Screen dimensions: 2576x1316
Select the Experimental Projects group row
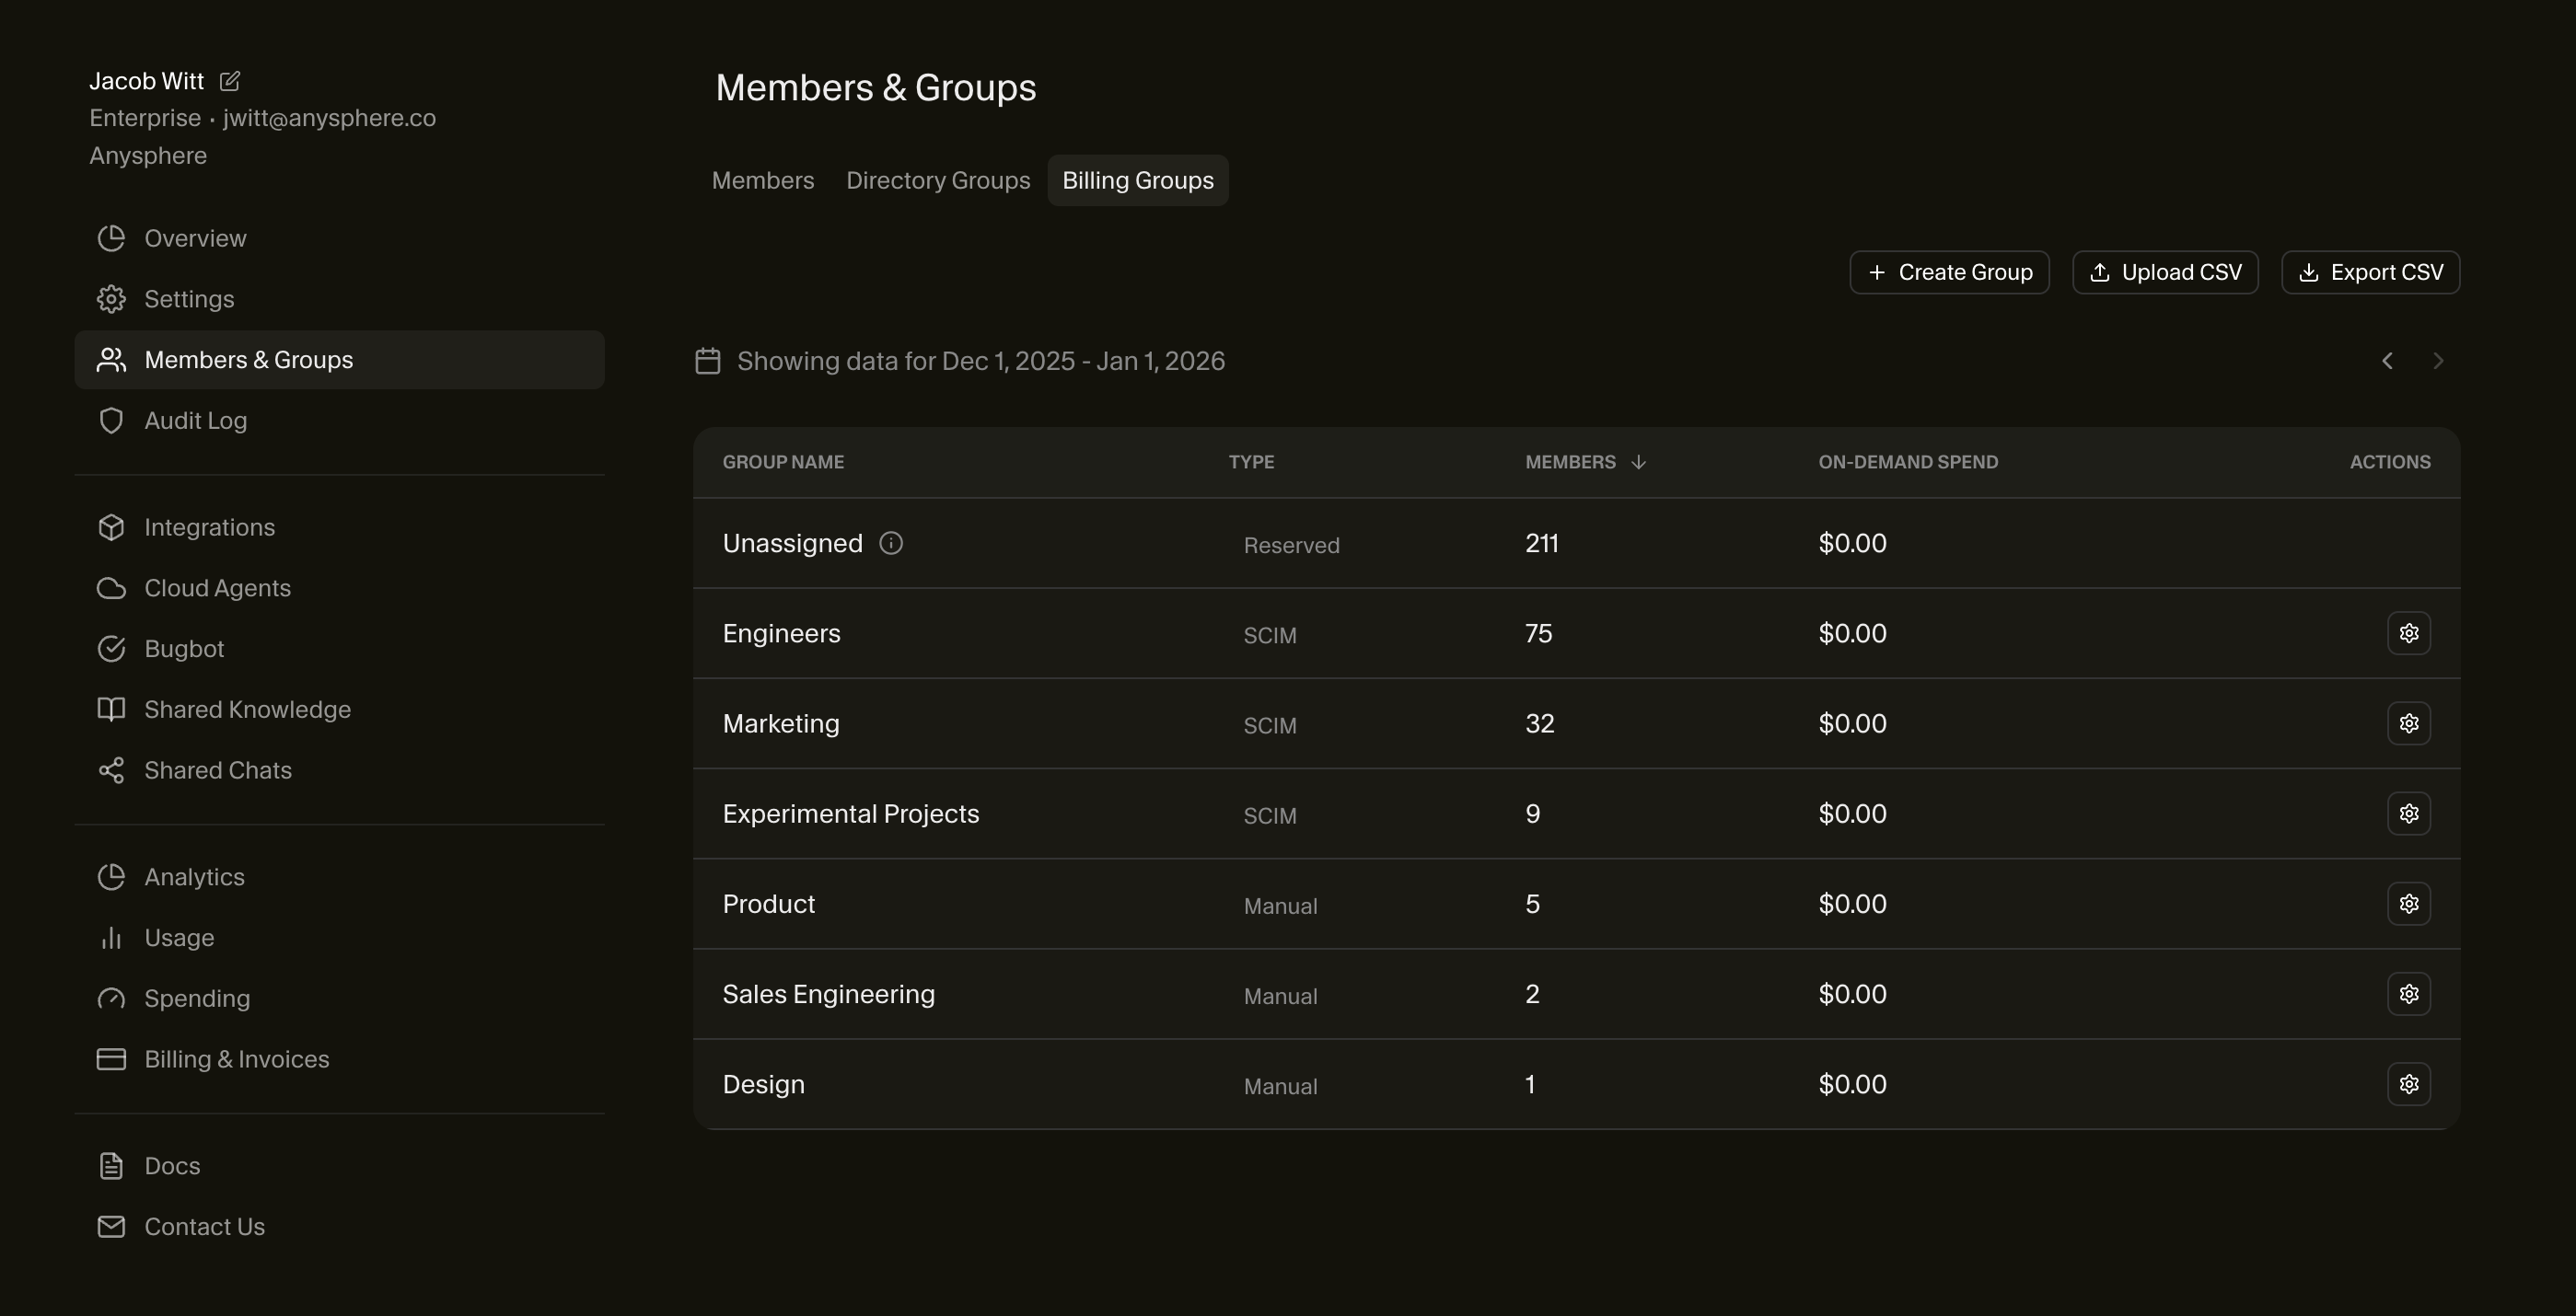(x=850, y=814)
